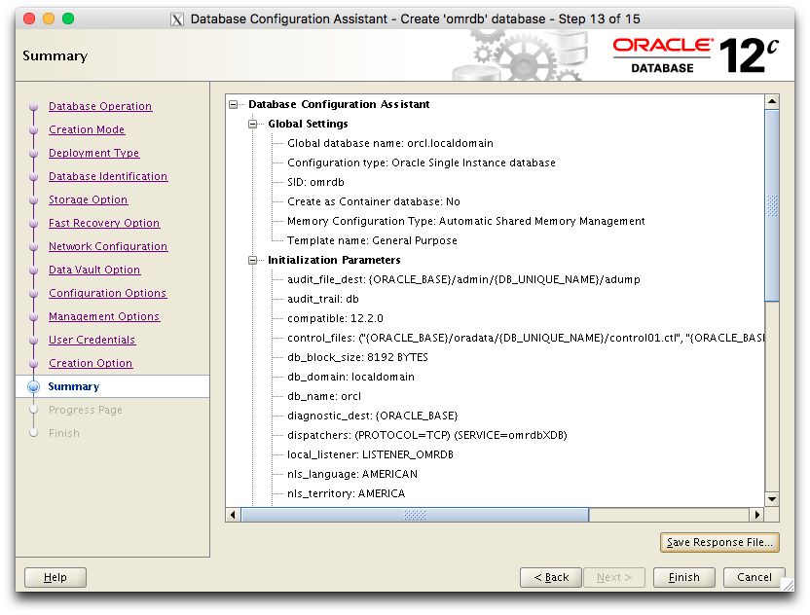Click the green zoom window button
Image resolution: width=810 pixels, height=615 pixels.
68,19
